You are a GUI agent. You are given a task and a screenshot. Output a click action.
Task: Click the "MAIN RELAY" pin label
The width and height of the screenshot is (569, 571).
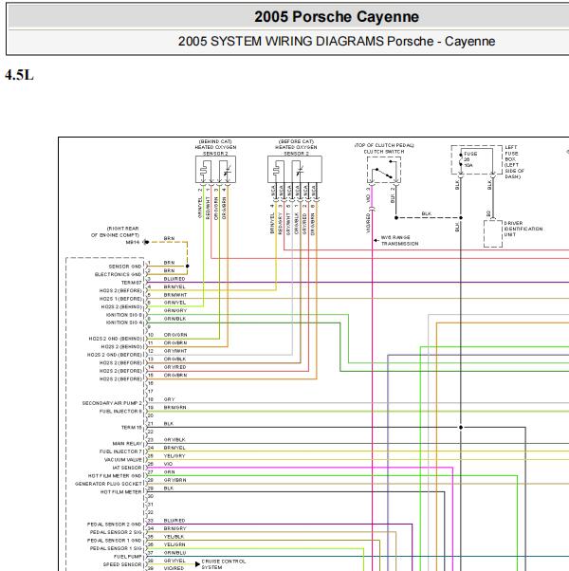point(127,444)
